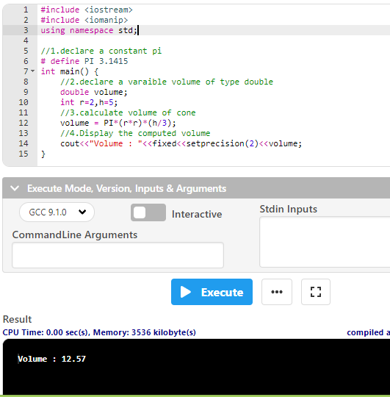Click the "#include <iostream>" line
Screen dimensions: 390x397
tap(87, 10)
